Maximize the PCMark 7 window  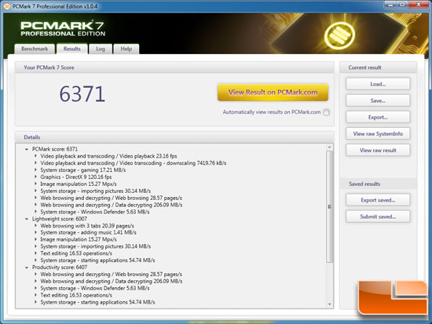(x=402, y=5)
